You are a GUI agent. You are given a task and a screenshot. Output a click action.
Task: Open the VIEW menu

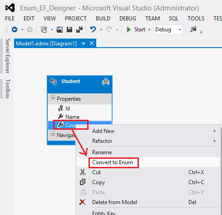[49, 19]
